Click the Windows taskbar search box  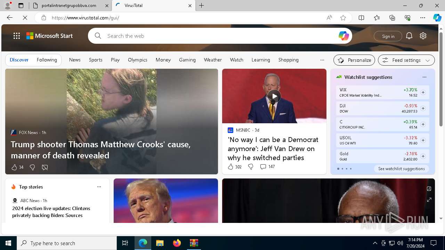coord(67,243)
